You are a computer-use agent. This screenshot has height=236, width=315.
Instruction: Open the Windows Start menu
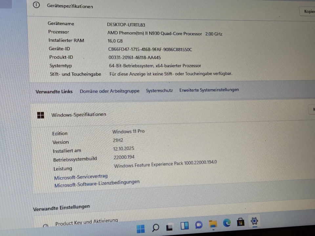[x=140, y=227]
